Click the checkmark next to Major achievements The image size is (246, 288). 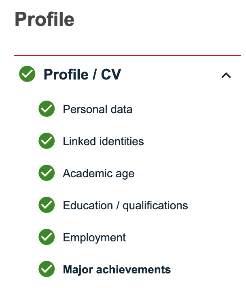pos(47,269)
